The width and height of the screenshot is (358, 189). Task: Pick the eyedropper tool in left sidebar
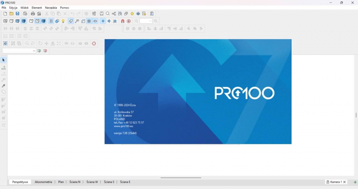pos(3,86)
